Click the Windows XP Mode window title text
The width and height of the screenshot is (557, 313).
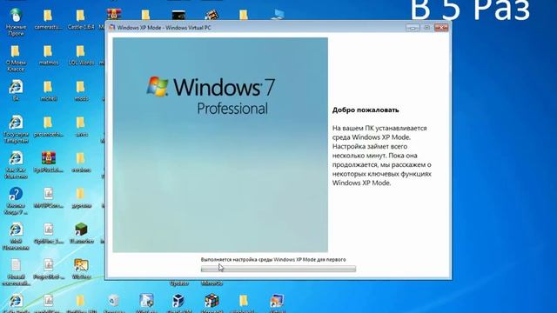(x=164, y=27)
